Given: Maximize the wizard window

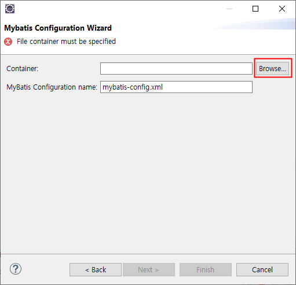Looking at the screenshot, I should tap(255, 9).
